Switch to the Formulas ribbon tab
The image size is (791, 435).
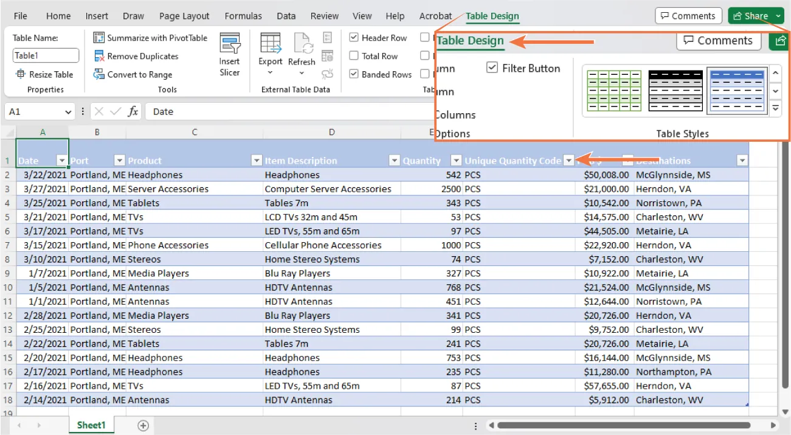pyautogui.click(x=243, y=16)
